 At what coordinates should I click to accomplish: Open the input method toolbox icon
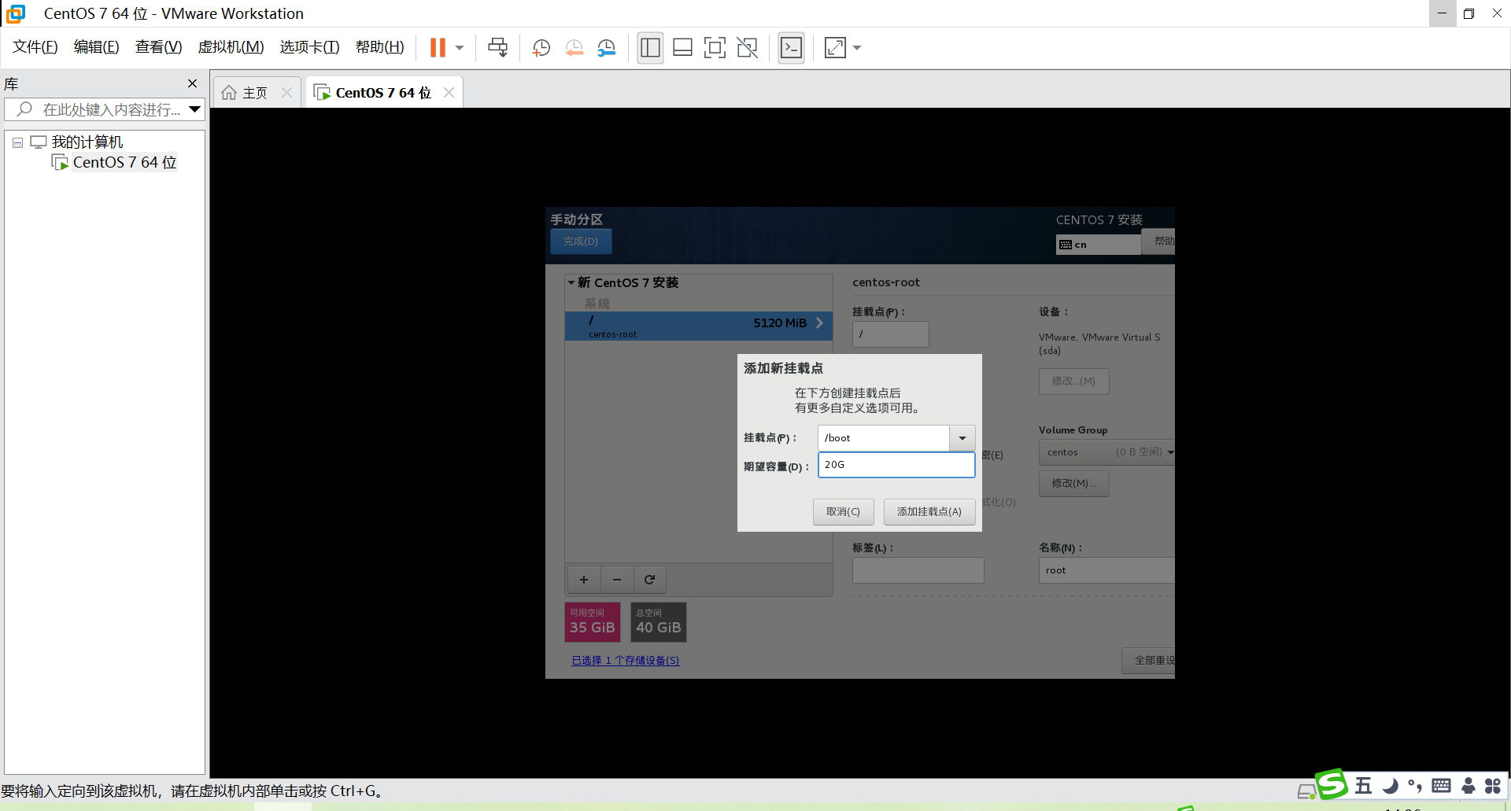pyautogui.click(x=1493, y=786)
